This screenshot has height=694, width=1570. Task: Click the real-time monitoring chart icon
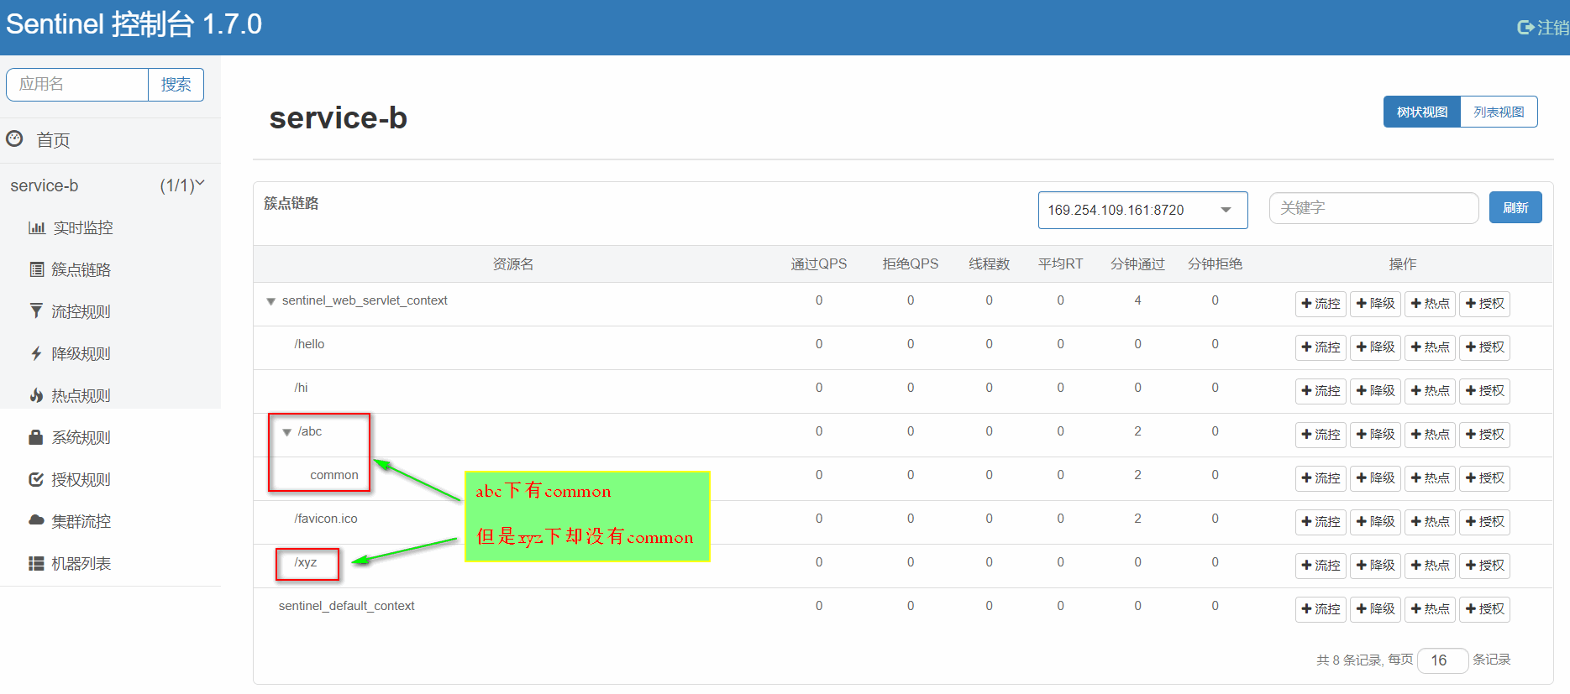[37, 227]
